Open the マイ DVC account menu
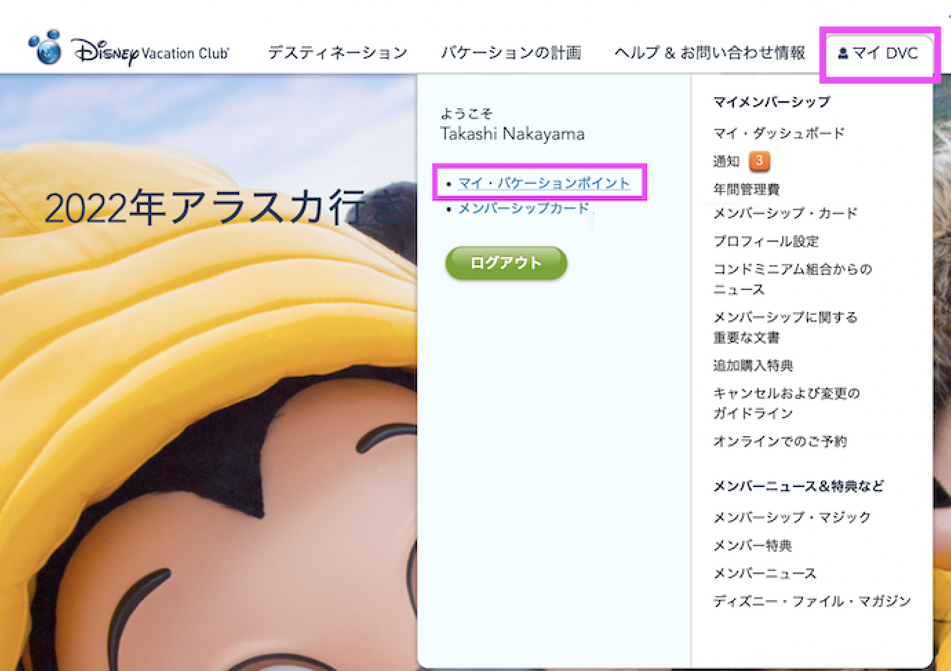 [878, 53]
